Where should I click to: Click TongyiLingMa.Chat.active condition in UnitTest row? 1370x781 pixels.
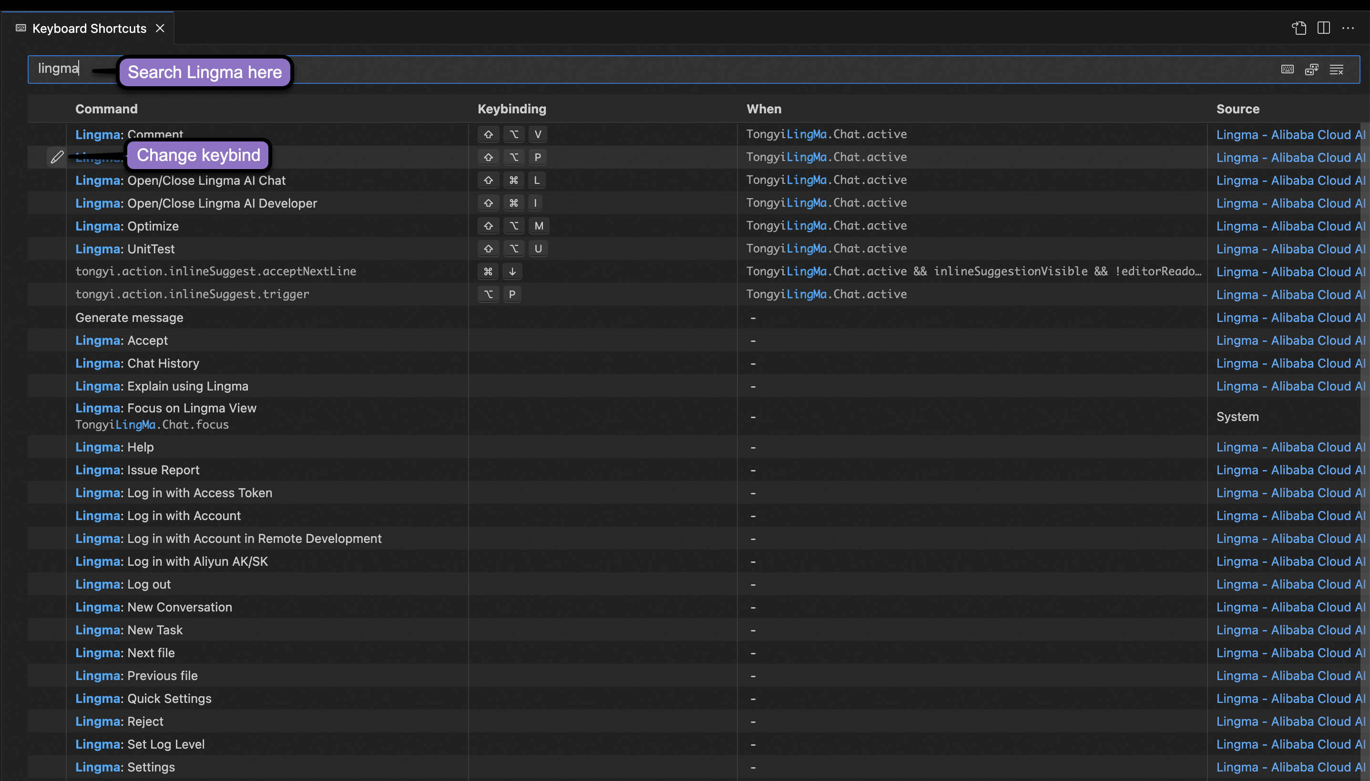826,249
